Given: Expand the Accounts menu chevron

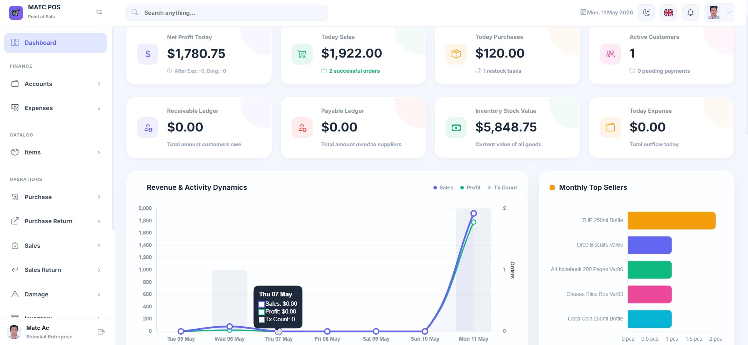Looking at the screenshot, I should tap(99, 84).
